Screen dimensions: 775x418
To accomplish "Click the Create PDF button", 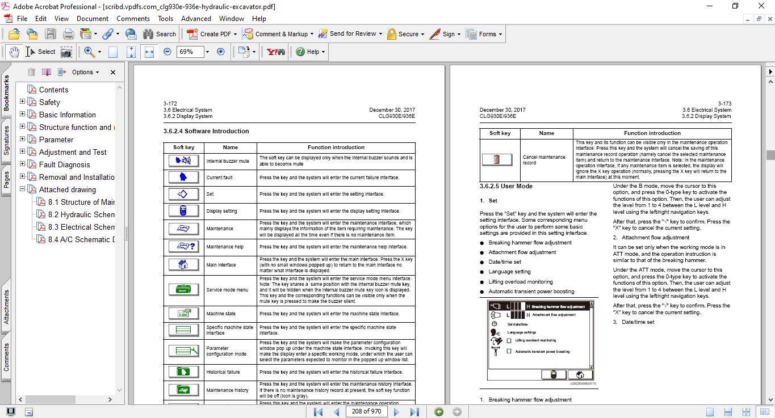I will (x=210, y=34).
